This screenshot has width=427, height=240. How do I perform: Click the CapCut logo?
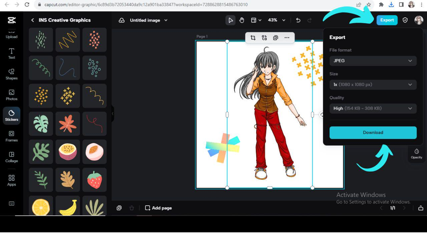coord(12,20)
